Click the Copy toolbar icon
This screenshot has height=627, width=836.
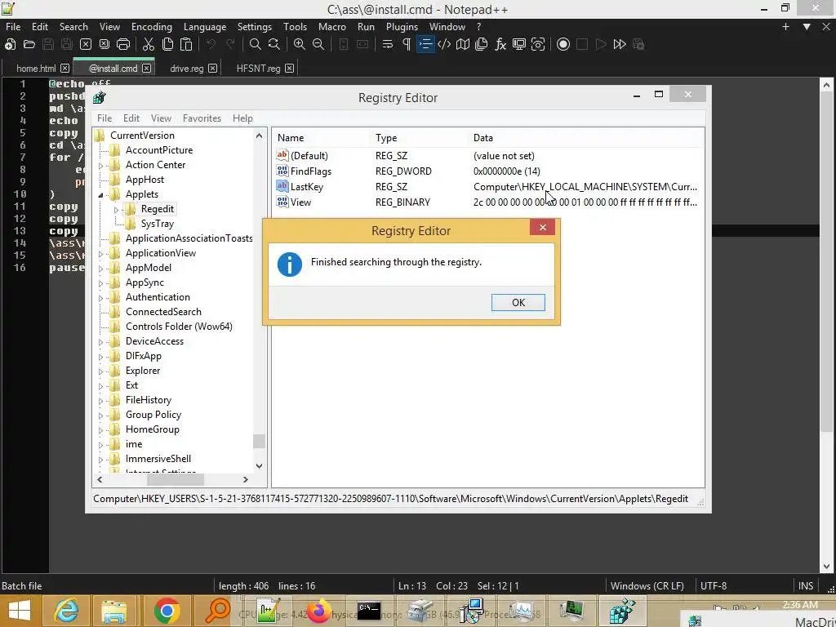tap(167, 44)
